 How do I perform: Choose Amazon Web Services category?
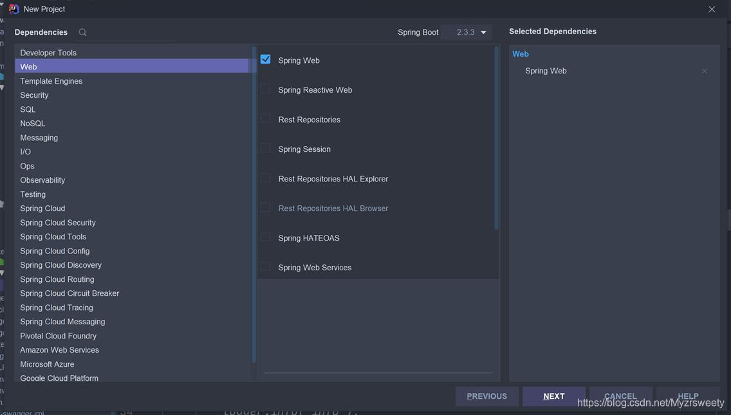coord(133,350)
